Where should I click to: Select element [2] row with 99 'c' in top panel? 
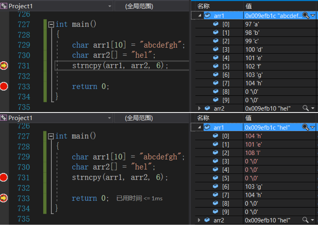click(x=256, y=41)
